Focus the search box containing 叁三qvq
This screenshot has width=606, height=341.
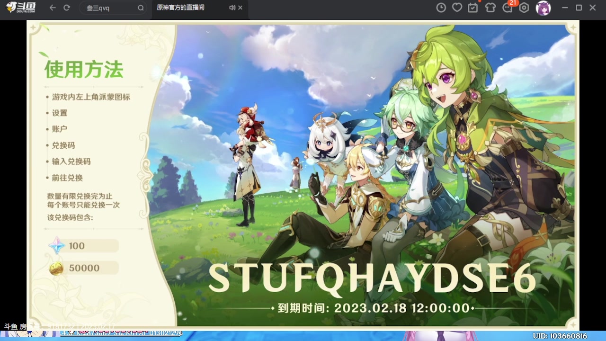pyautogui.click(x=113, y=8)
